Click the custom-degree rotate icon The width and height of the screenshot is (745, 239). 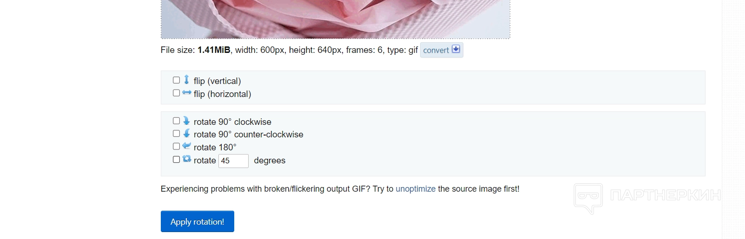pos(187,159)
